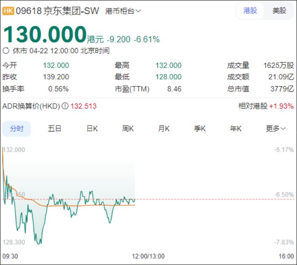Select the 分时 chart tab
The height and width of the screenshot is (265, 297).
pyautogui.click(x=17, y=129)
